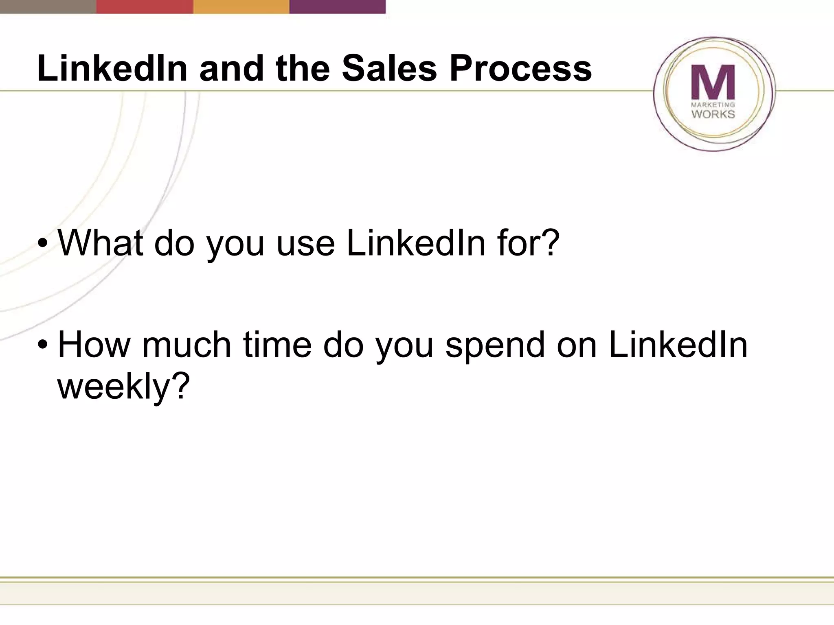This screenshot has height=625, width=834.
Task: Click the 'WORKS' text in the logo
Action: click(713, 114)
